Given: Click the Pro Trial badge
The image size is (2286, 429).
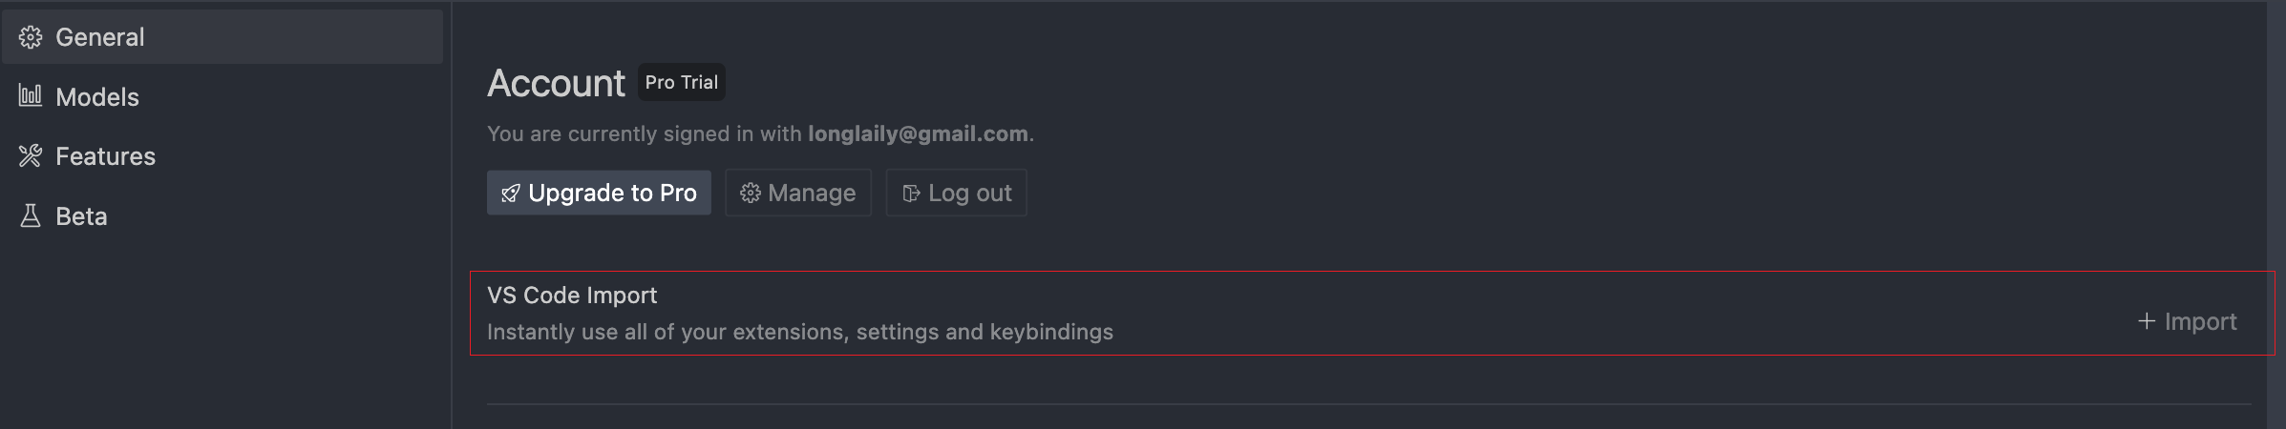Looking at the screenshot, I should [682, 82].
